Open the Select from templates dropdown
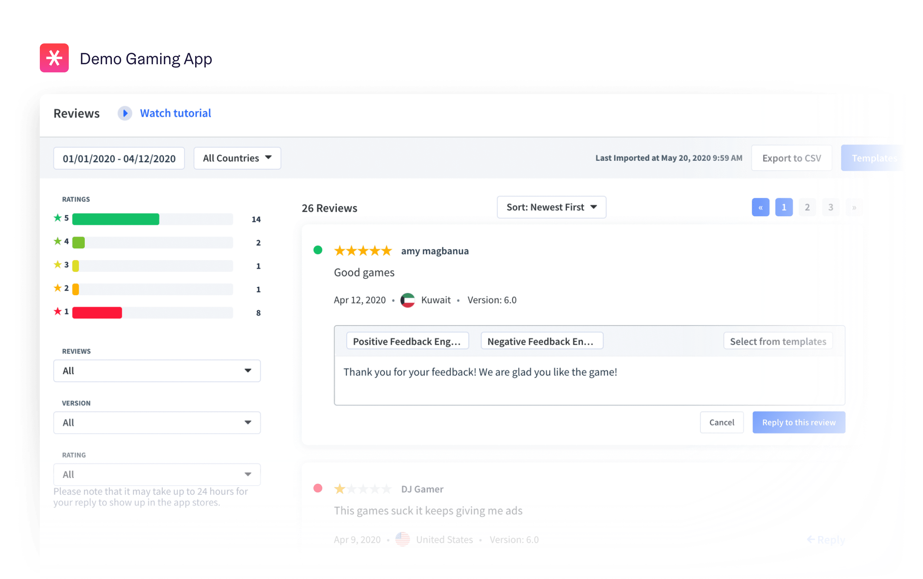This screenshot has width=923, height=579. click(x=778, y=341)
